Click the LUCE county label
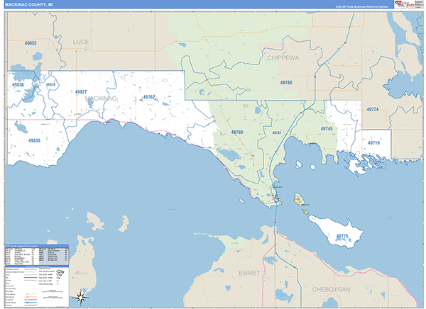The width and height of the screenshot is (426, 309). [x=81, y=42]
